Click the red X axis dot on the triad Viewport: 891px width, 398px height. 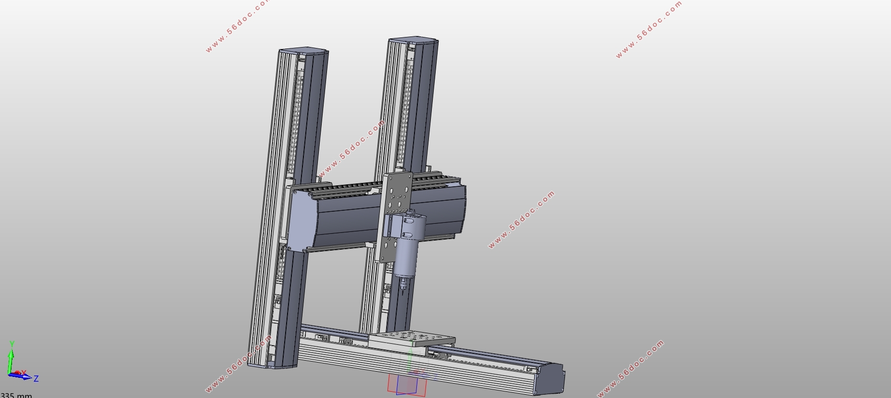[x=17, y=373]
